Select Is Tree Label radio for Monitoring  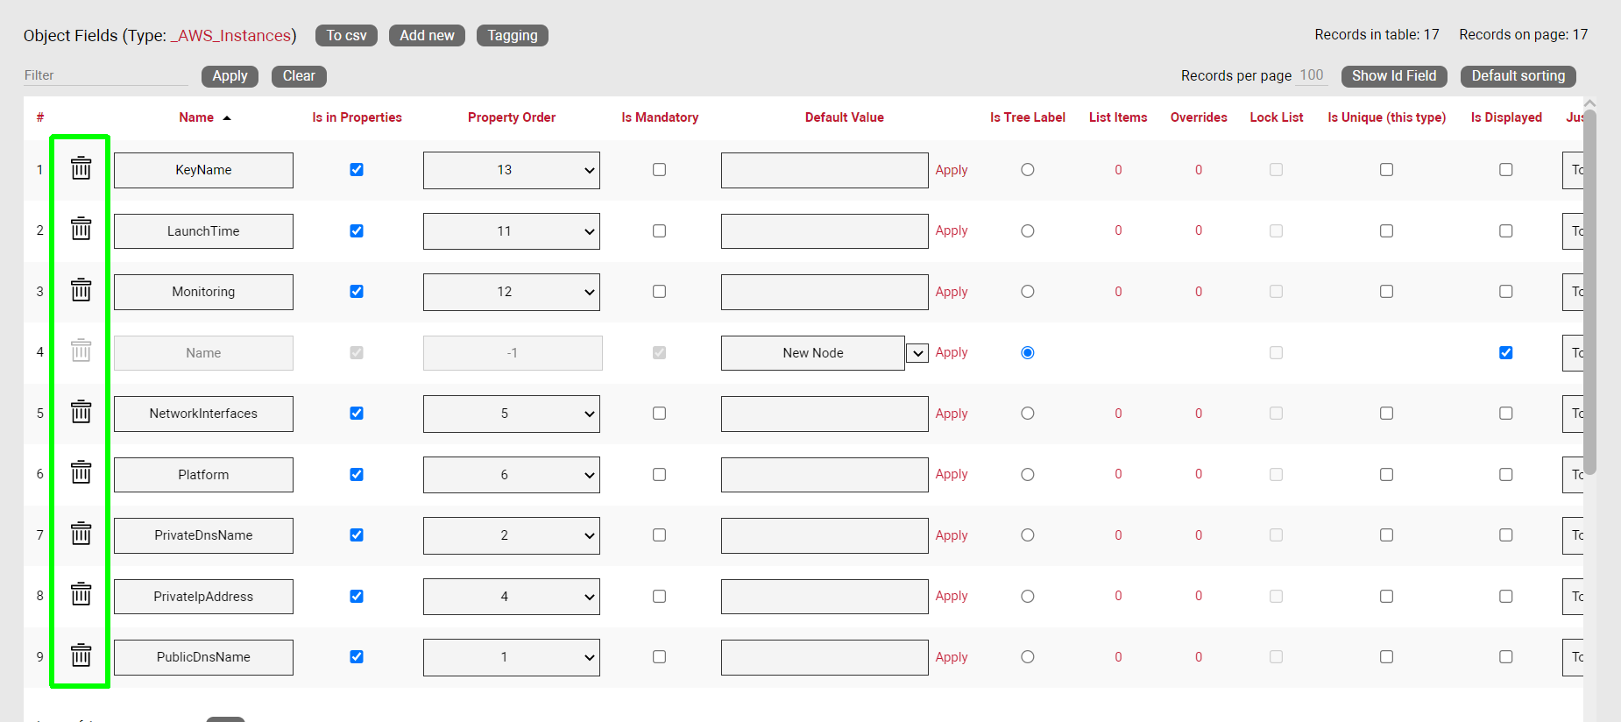[x=1028, y=292]
